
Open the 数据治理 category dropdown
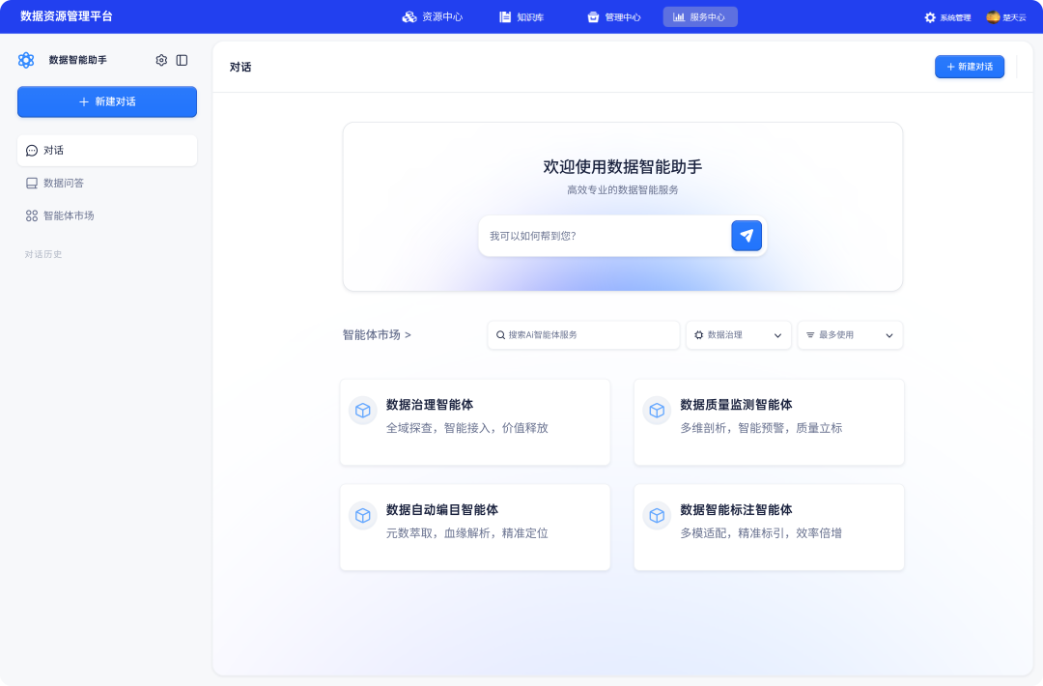tap(739, 334)
